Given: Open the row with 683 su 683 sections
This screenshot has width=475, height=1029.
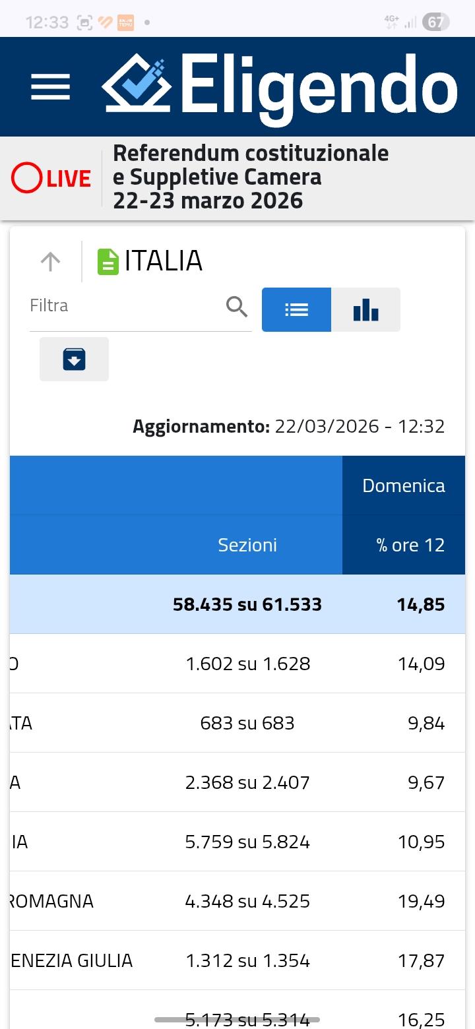Looking at the screenshot, I should pyautogui.click(x=247, y=724).
